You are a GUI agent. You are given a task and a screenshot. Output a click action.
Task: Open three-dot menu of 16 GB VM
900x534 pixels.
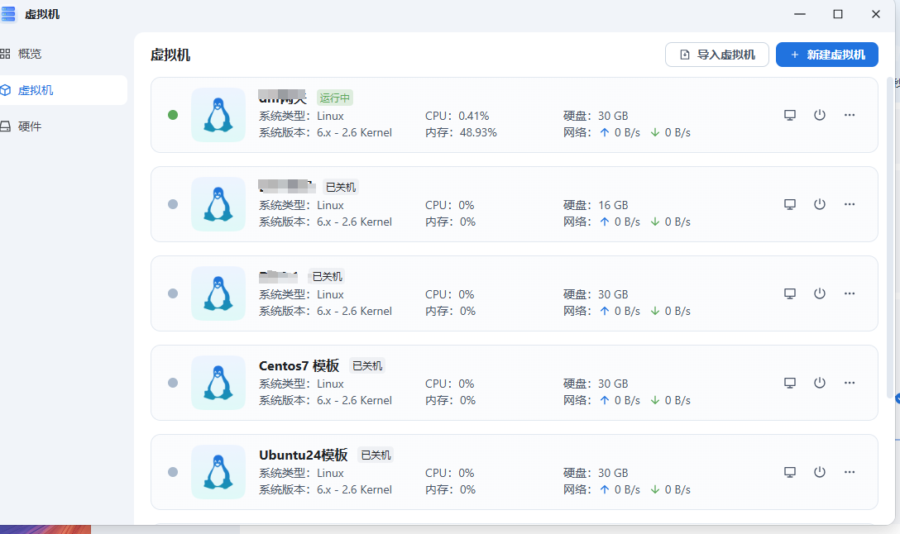tap(850, 204)
